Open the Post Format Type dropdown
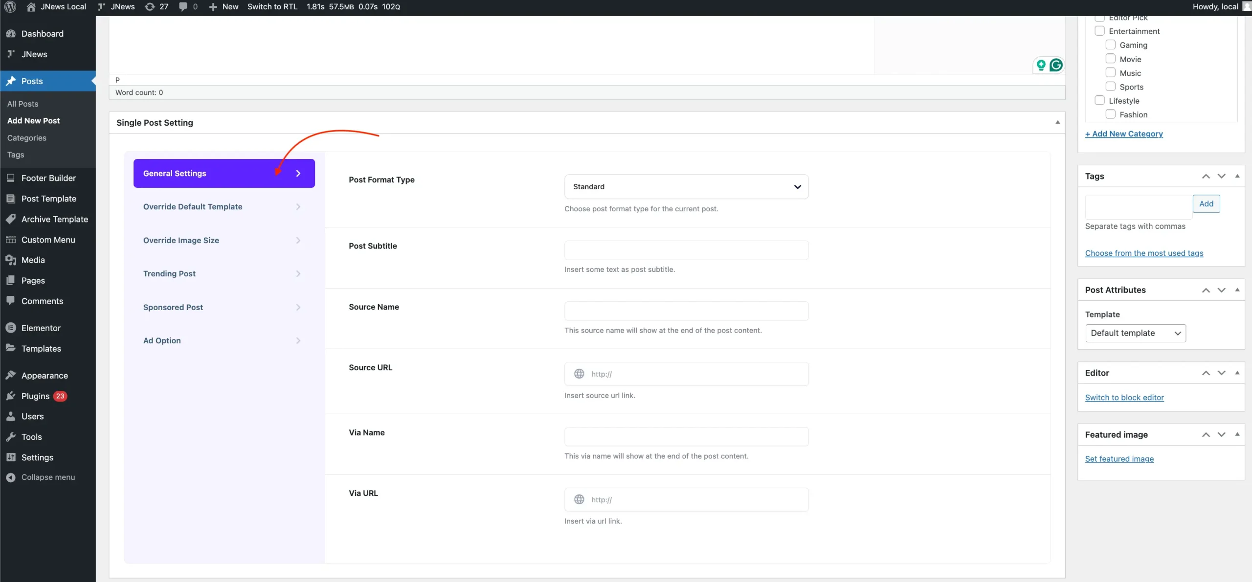Viewport: 1252px width, 582px height. pyautogui.click(x=686, y=187)
